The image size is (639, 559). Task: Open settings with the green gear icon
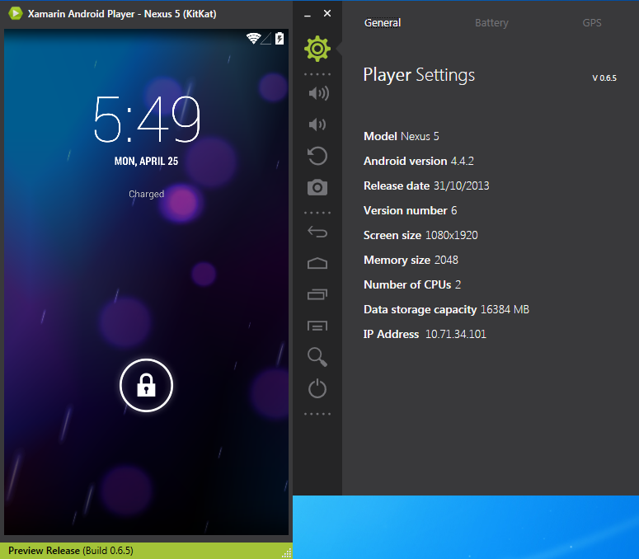point(317,49)
